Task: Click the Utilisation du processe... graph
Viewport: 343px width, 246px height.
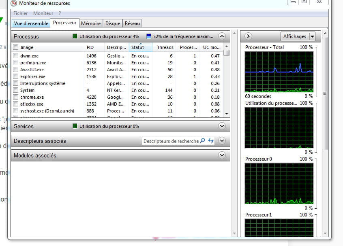Action: click(x=279, y=128)
